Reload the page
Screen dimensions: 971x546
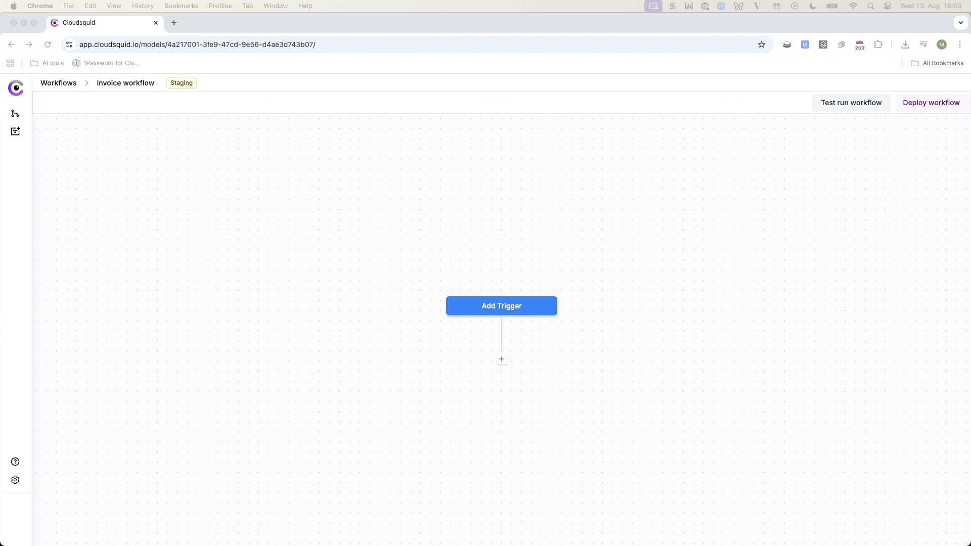[x=48, y=44]
